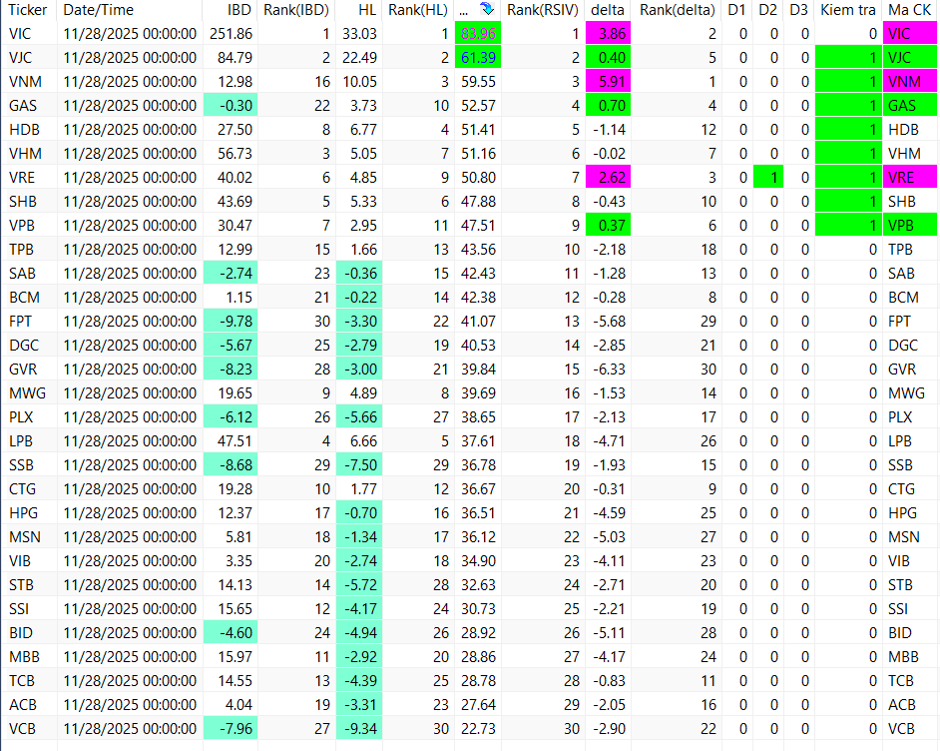
Task: Click the green D2 cell in VRE row
Action: [x=768, y=178]
